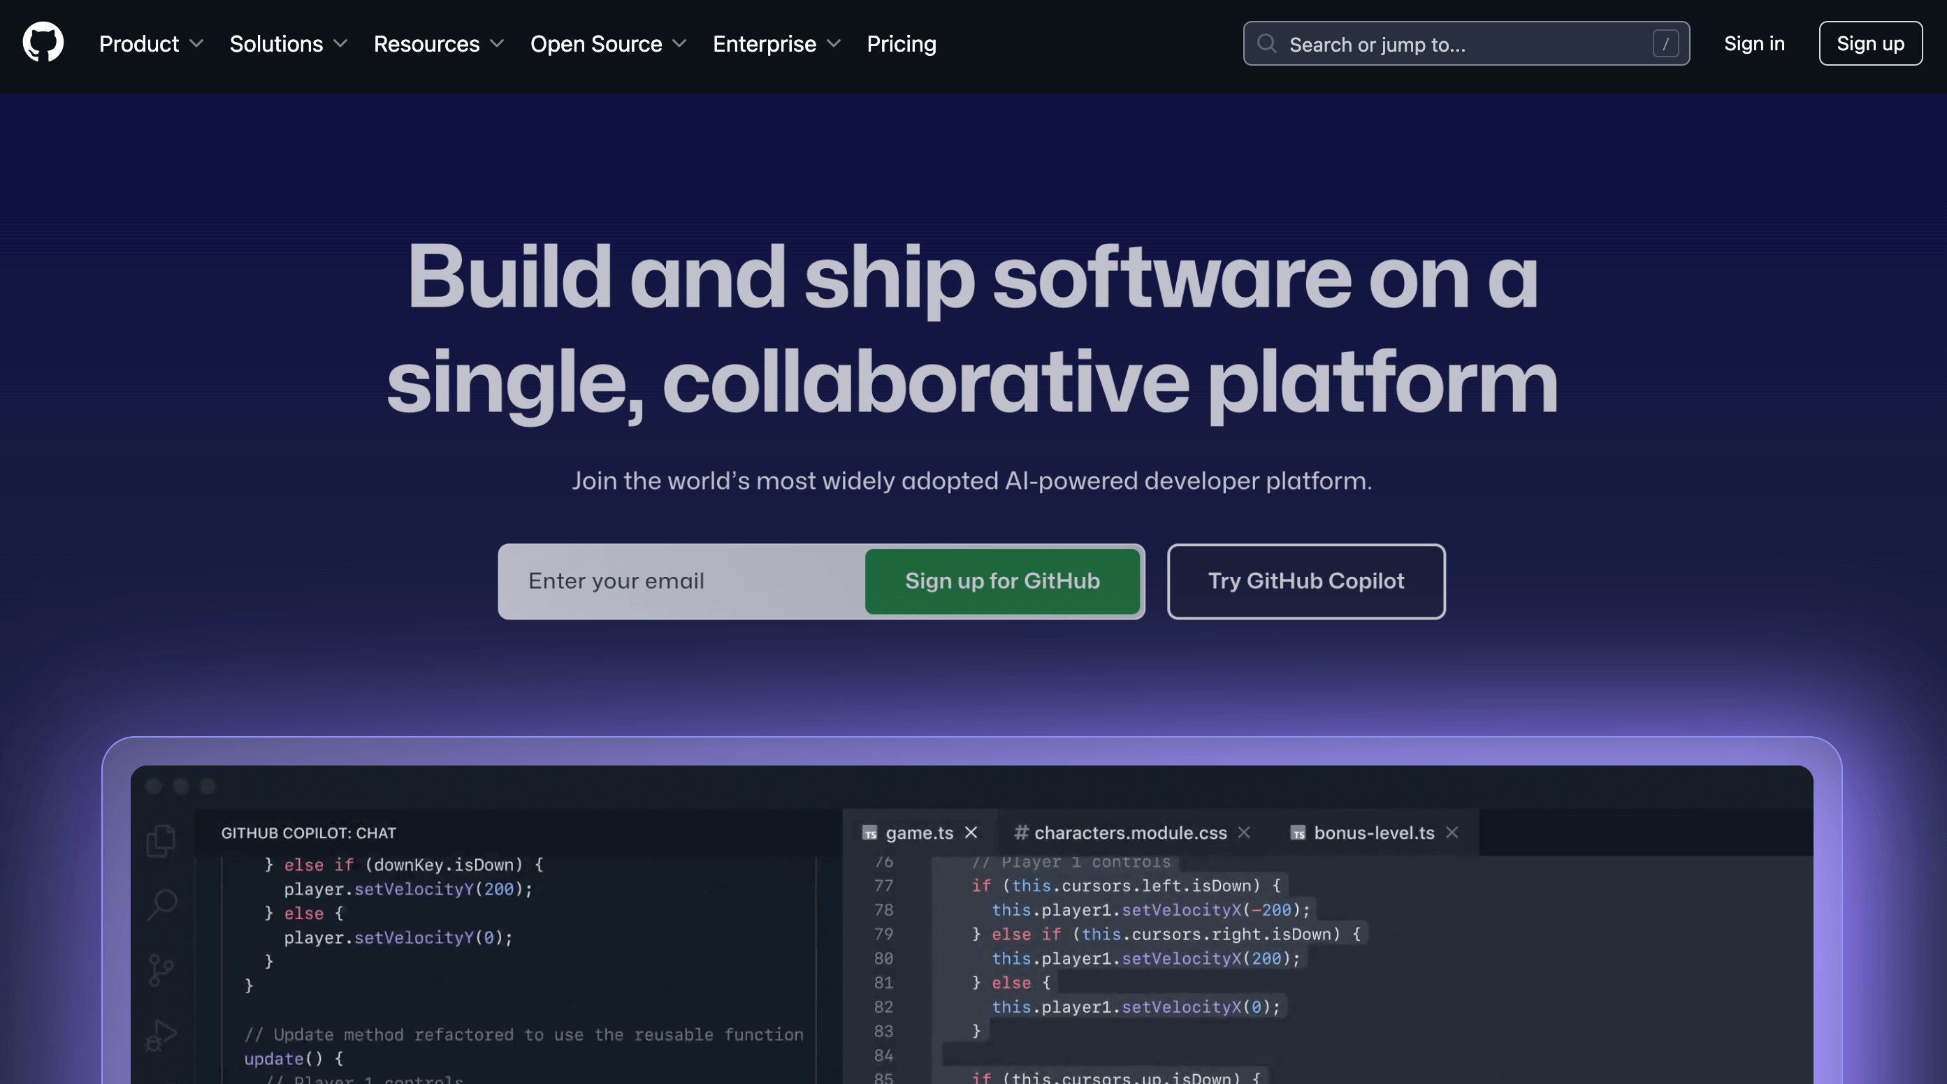Screen dimensions: 1947x1084
Task: Click the search magnifier icon in the navbar
Action: point(1267,44)
